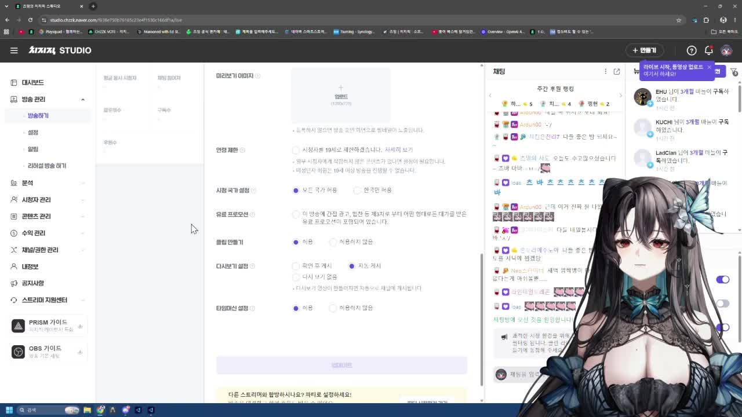Select 허용 for 클립 만들기
The width and height of the screenshot is (742, 417).
296,242
